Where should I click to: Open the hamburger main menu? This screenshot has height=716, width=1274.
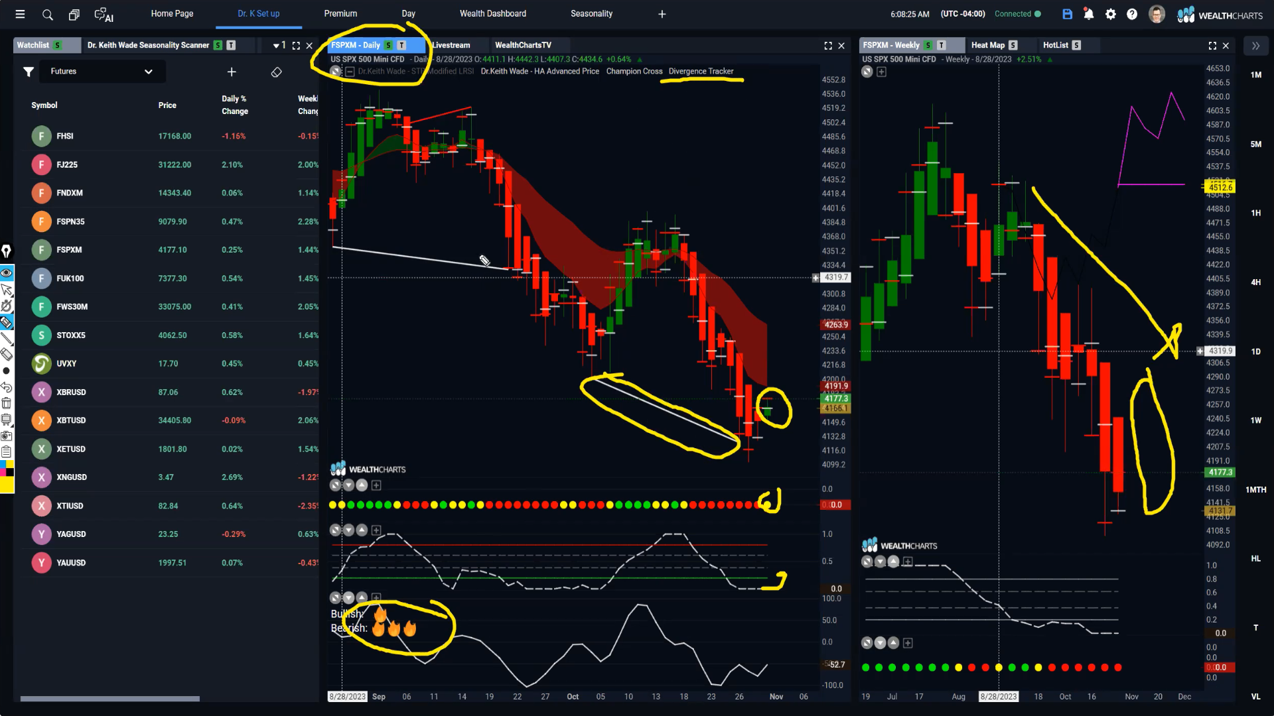pos(20,14)
